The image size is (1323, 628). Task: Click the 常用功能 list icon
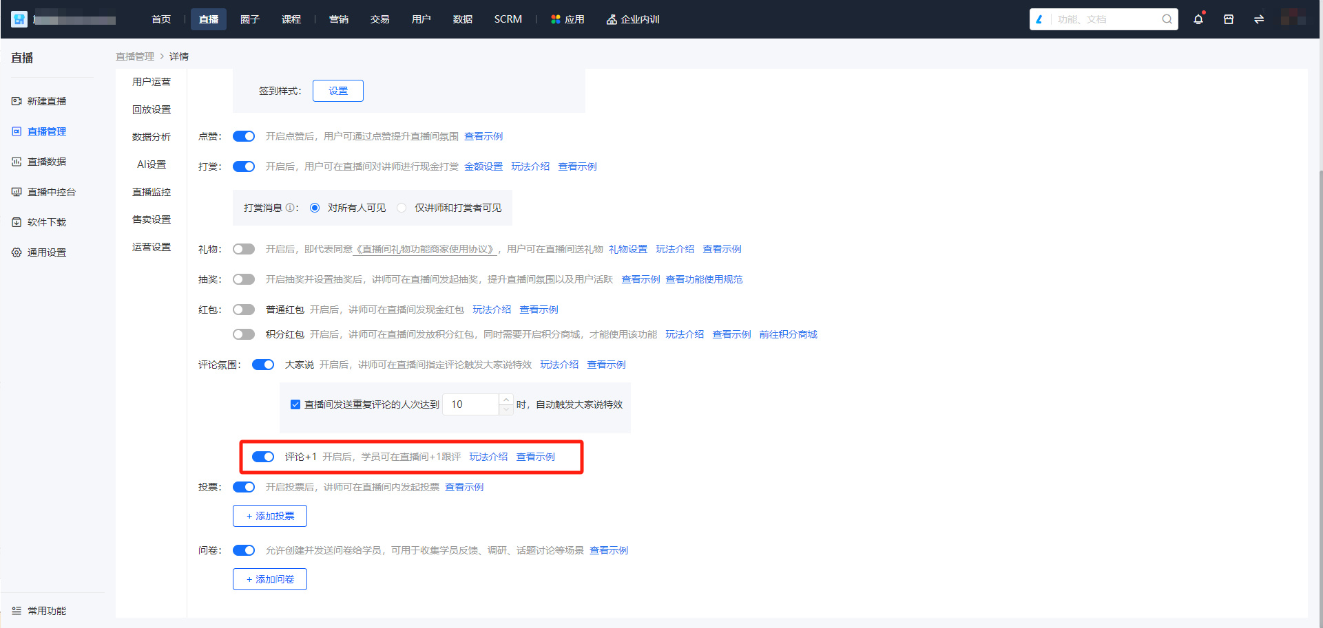point(17,611)
